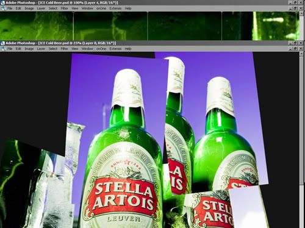Minimize the document inside the 100% window menu bar
The image size is (305, 228).
pos(290,9)
